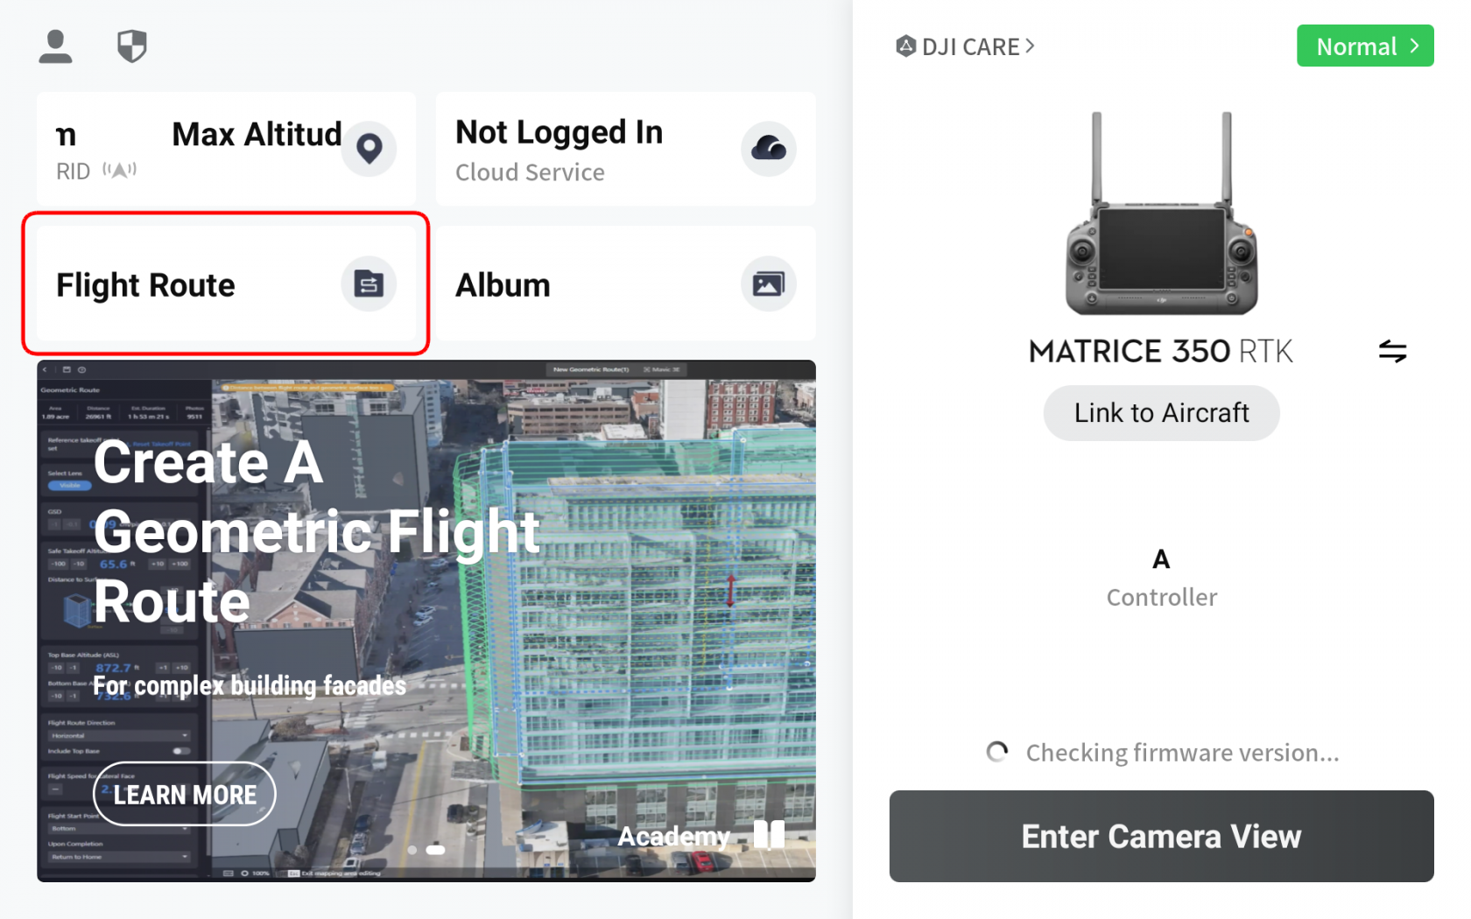Open the Album picture icon
1471x919 pixels.
pos(768,284)
